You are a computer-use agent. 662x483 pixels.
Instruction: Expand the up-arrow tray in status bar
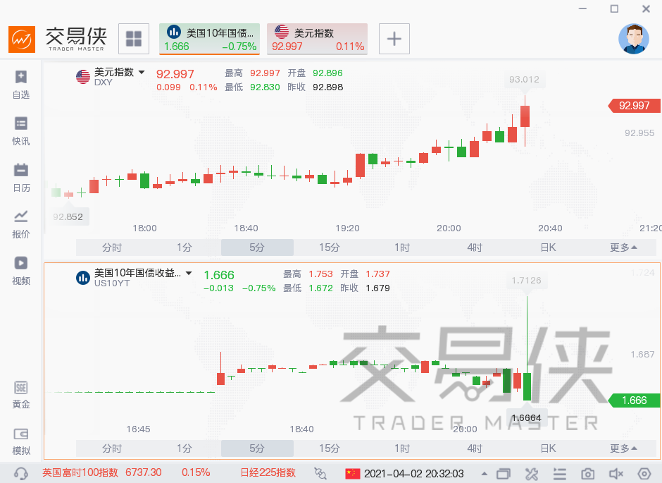[485, 474]
